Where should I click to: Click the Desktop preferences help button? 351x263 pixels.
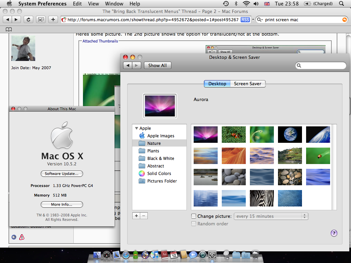[334, 233]
